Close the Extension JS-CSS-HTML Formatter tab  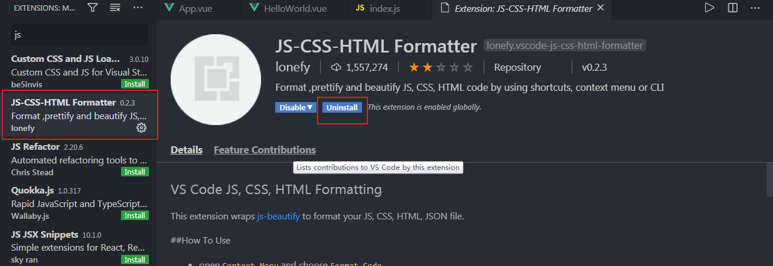pos(601,8)
